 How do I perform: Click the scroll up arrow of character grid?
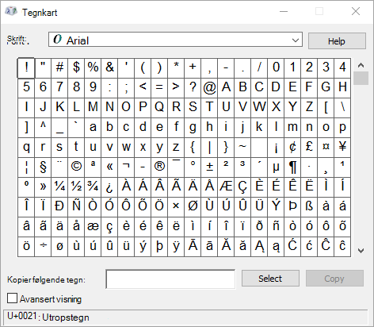[361, 65]
